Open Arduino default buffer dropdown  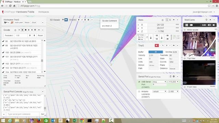point(159,92)
